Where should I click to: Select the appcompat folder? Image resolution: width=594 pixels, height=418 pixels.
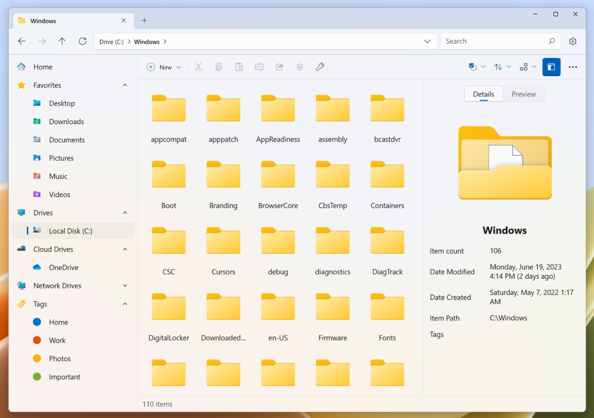(x=169, y=119)
